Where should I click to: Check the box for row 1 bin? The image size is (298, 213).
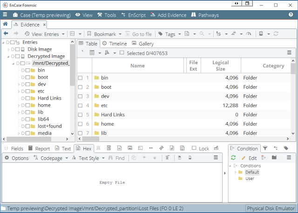point(80,78)
